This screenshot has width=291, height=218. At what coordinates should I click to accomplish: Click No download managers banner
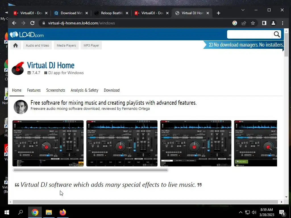(244, 45)
